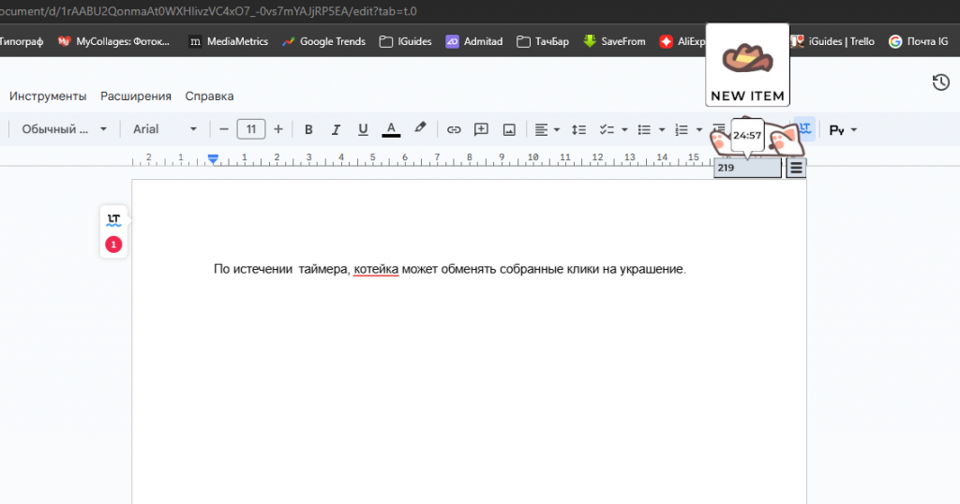Screen dimensions: 960x504
Task: Open the Google Trends bookmark
Action: coord(323,41)
